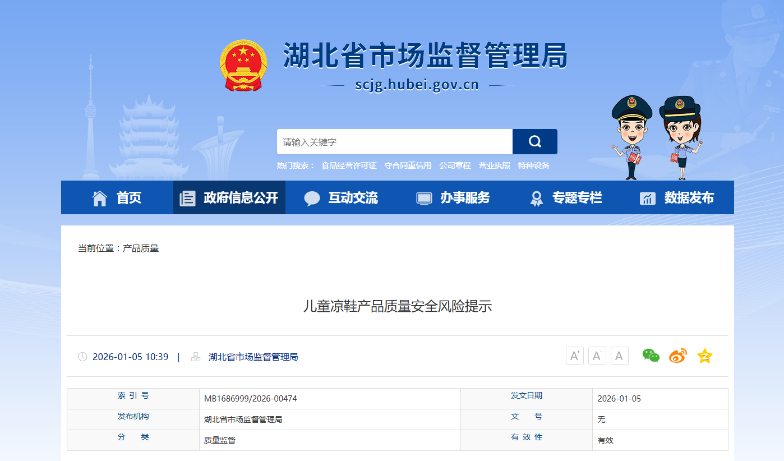Decrease font size with A- button
The image size is (784, 461).
tap(597, 356)
